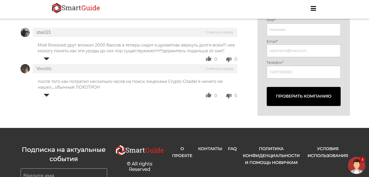Go to КОНТАКТЫ page
The image size is (369, 177).
[210, 149]
